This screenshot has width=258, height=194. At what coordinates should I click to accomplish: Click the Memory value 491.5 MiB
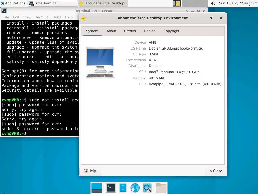tap(157, 78)
